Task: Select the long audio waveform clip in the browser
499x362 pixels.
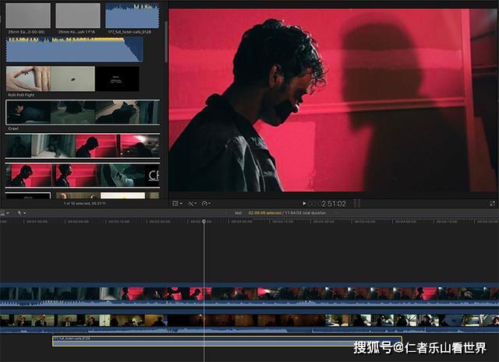Action: pos(75,50)
